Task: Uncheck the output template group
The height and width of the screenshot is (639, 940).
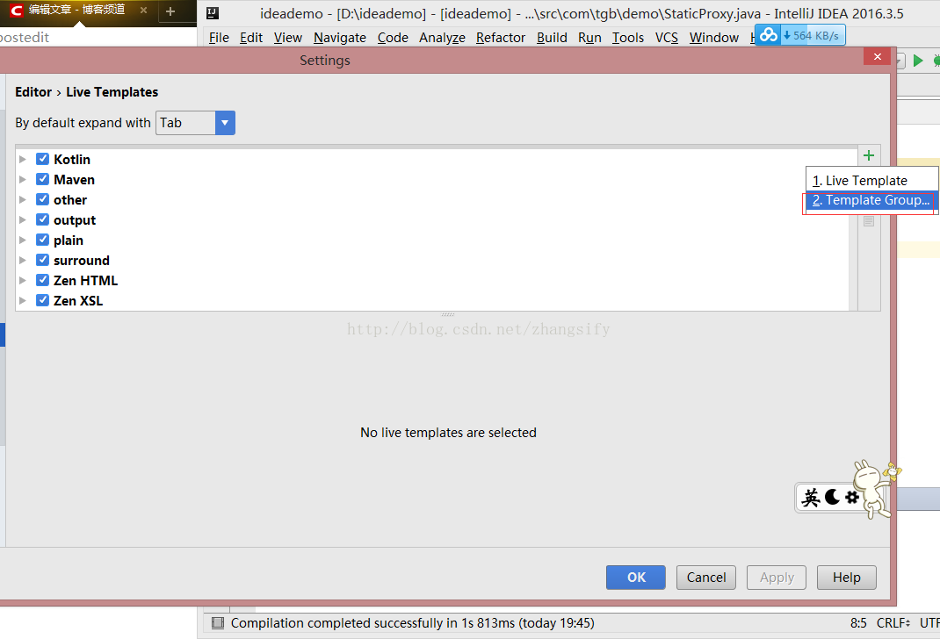Action: 42,219
